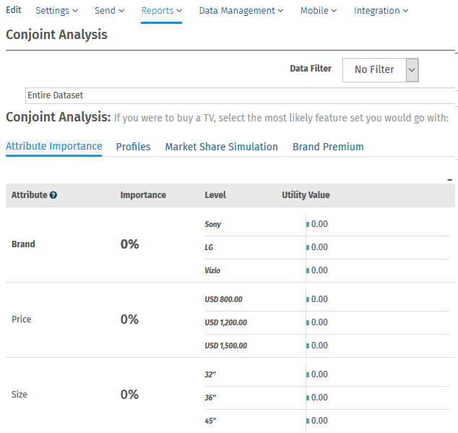The height and width of the screenshot is (433, 458).
Task: Go to the Brand Premium tab
Action: coord(328,147)
